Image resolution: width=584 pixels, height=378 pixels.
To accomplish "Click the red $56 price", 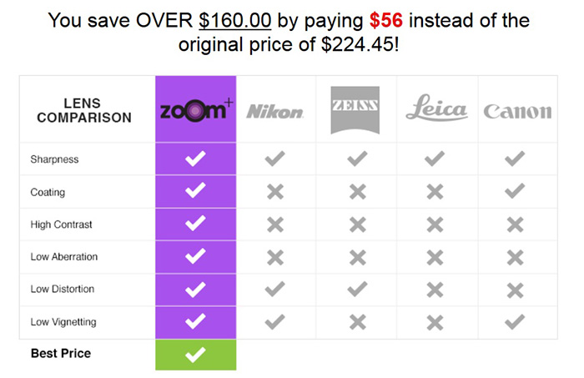I will [385, 21].
